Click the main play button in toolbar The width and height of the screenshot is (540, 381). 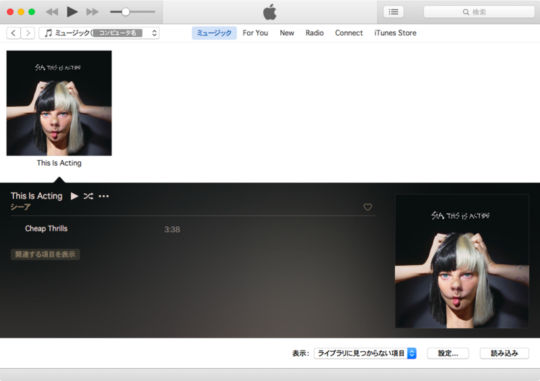[x=72, y=11]
